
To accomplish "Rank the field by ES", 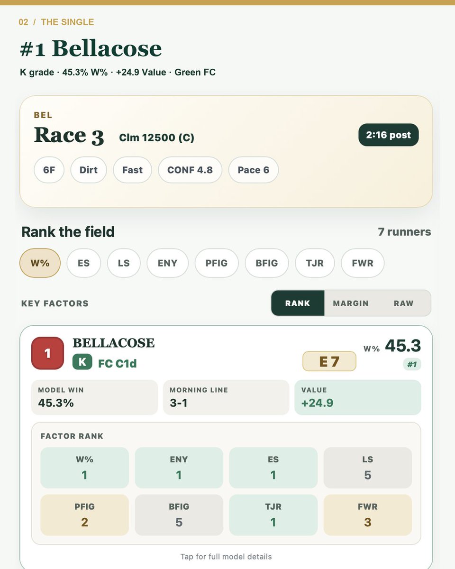I will click(83, 263).
